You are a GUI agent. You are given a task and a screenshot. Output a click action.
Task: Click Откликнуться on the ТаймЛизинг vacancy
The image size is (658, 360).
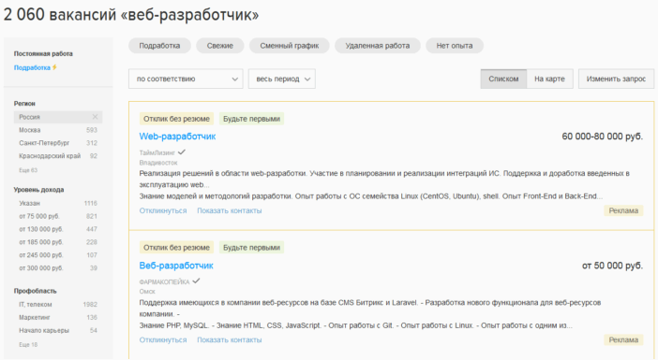[x=163, y=210]
